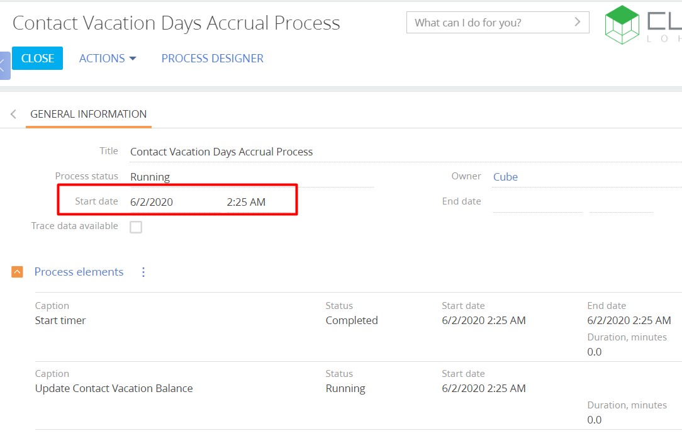Viewport: 682px width, 443px height.
Task: Click the Title field value
Action: click(406, 152)
